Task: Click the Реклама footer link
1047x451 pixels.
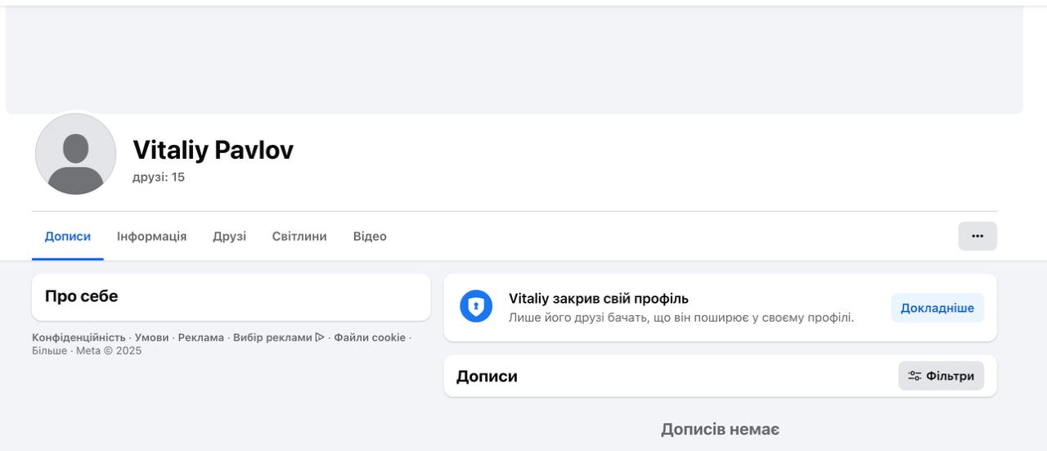Action: [201, 337]
